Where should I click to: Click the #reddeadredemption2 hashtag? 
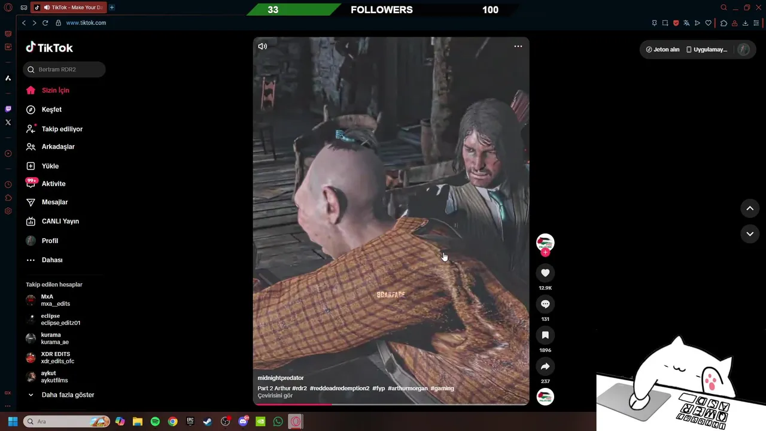click(339, 388)
